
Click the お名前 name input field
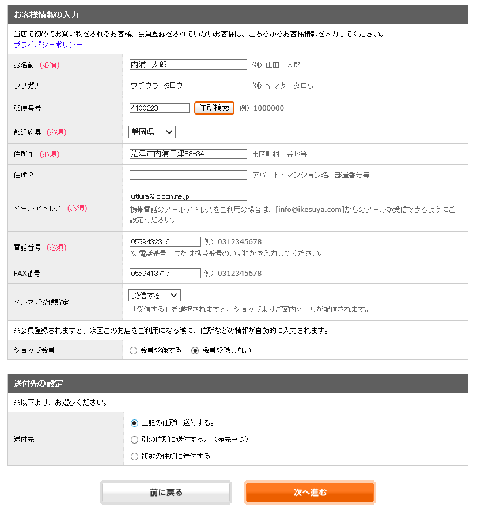188,65
